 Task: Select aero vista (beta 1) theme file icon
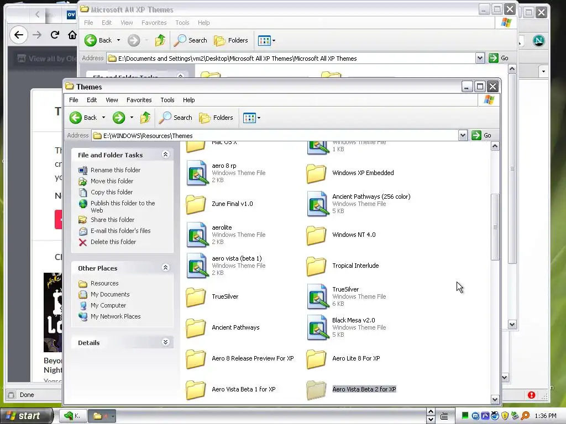(197, 266)
